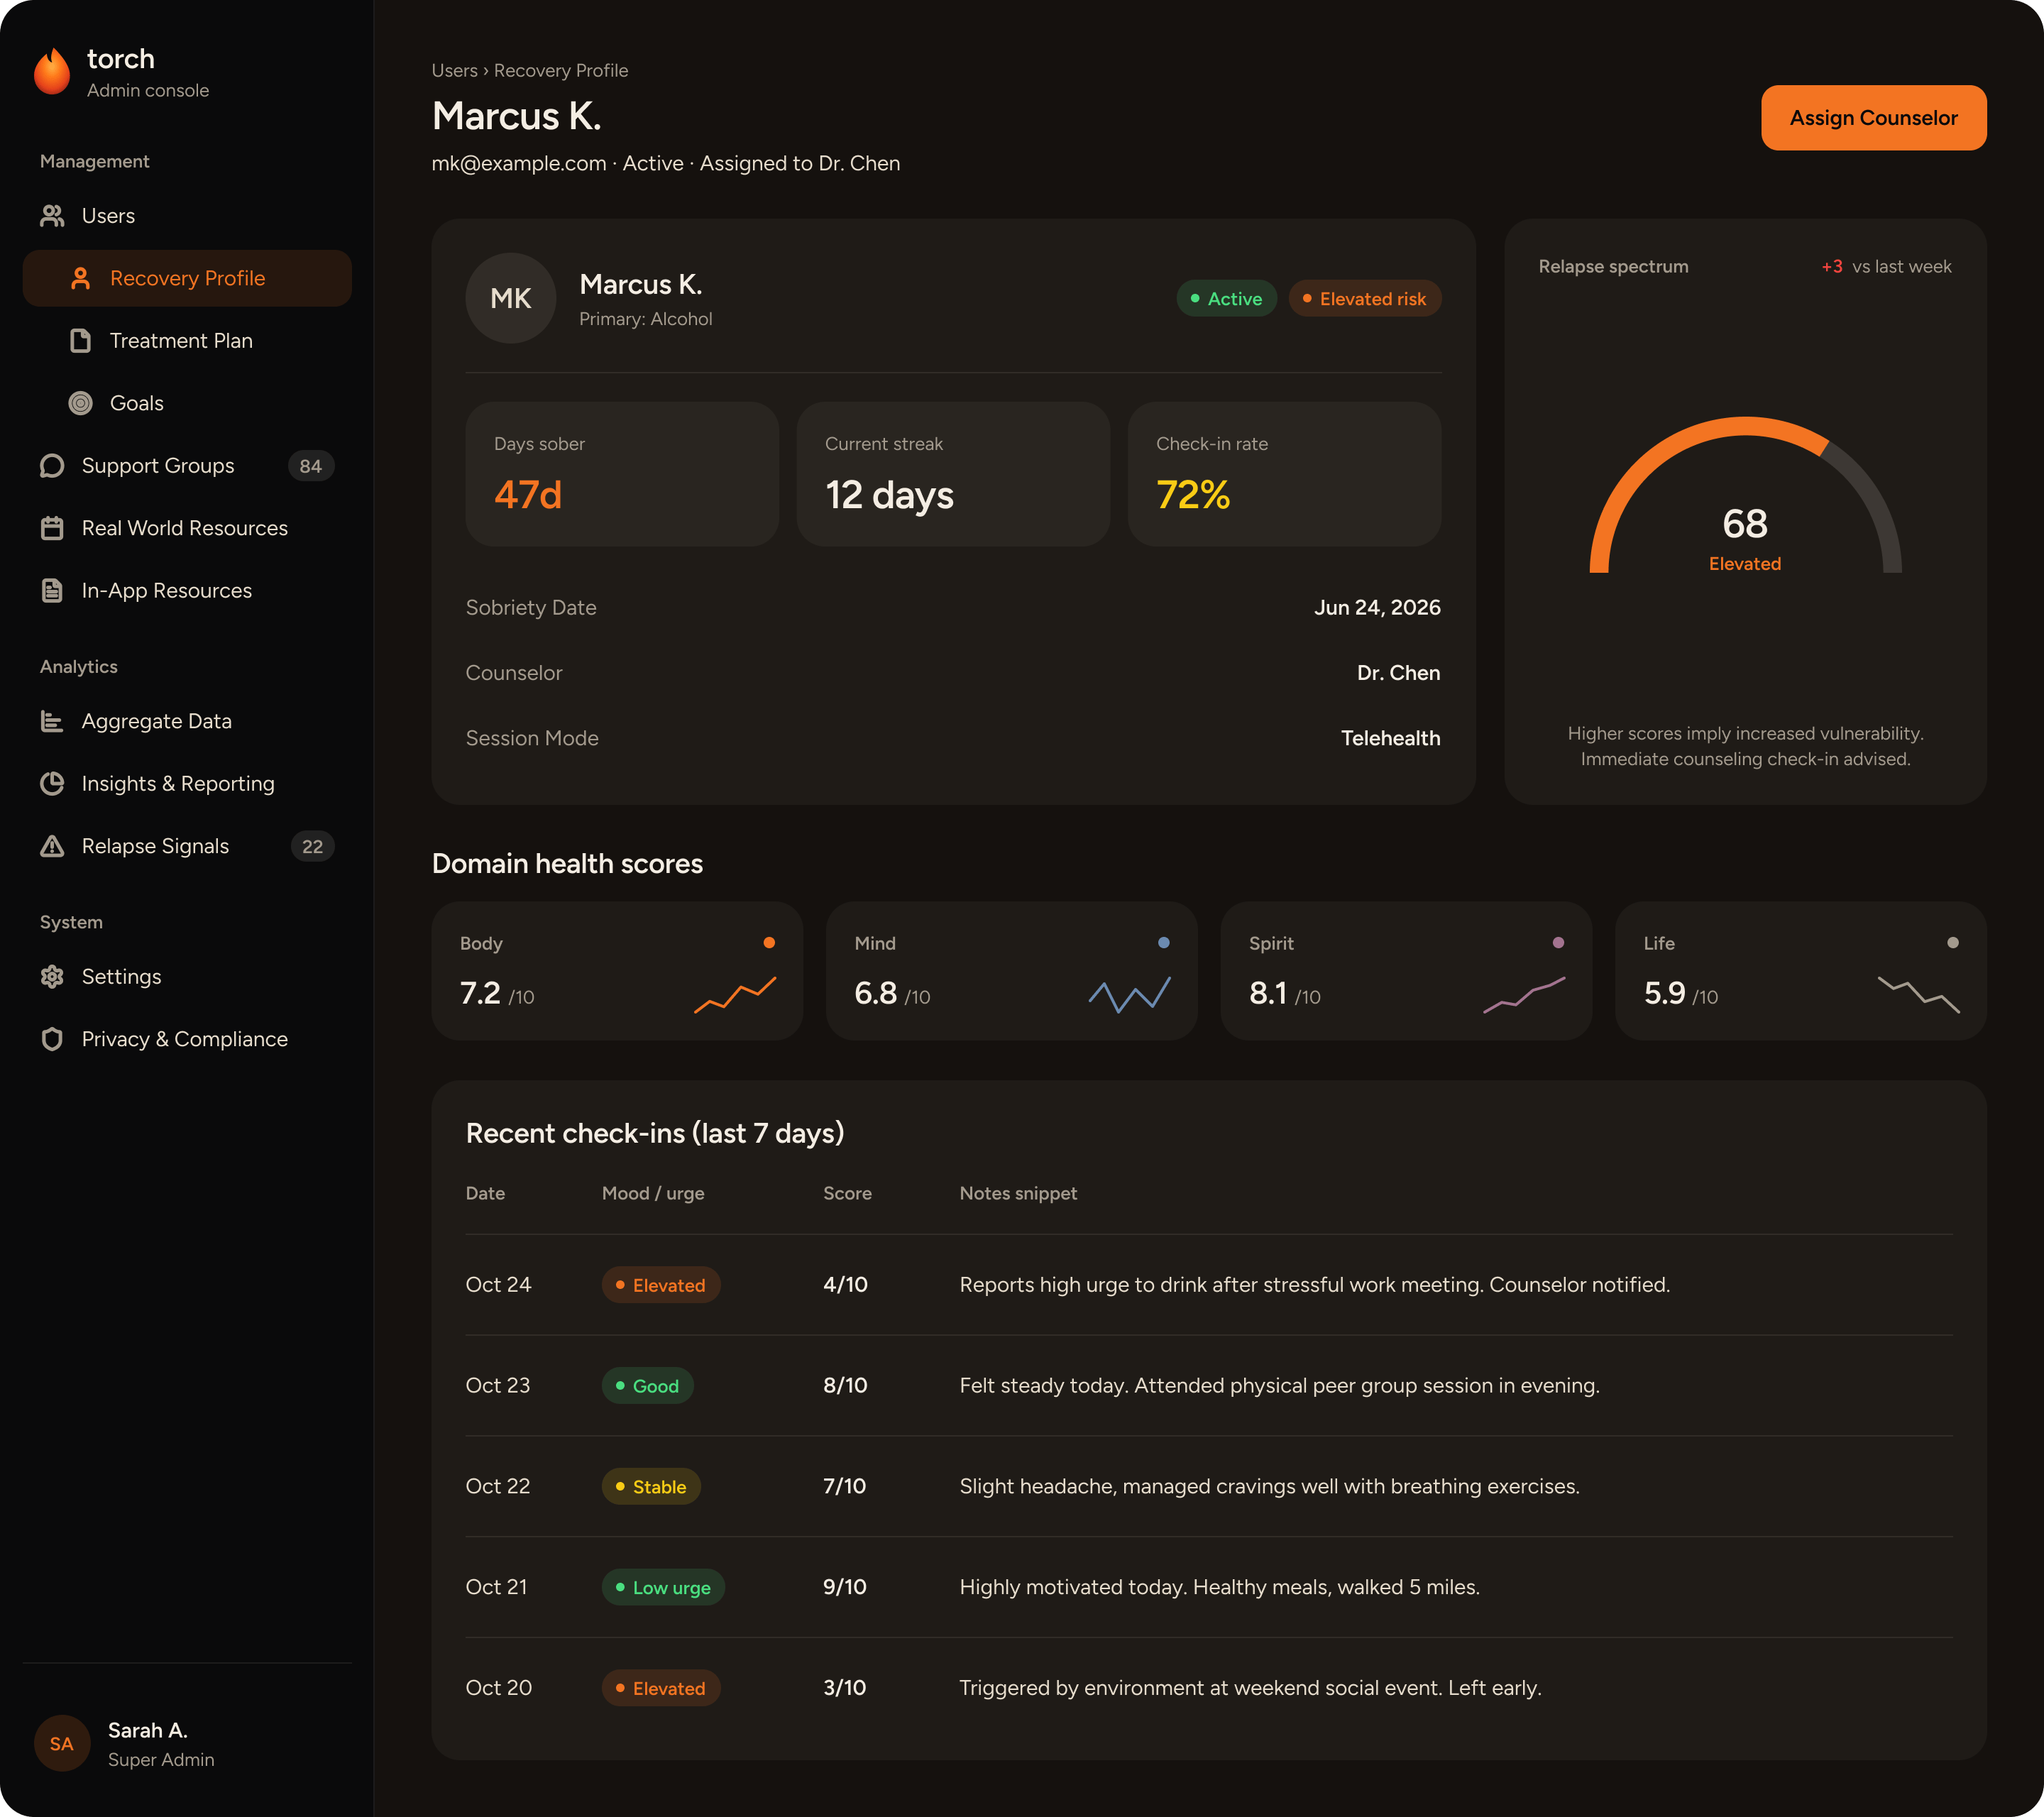Open the Treatment Plan menu item
This screenshot has width=2044, height=1817.
click(187, 341)
